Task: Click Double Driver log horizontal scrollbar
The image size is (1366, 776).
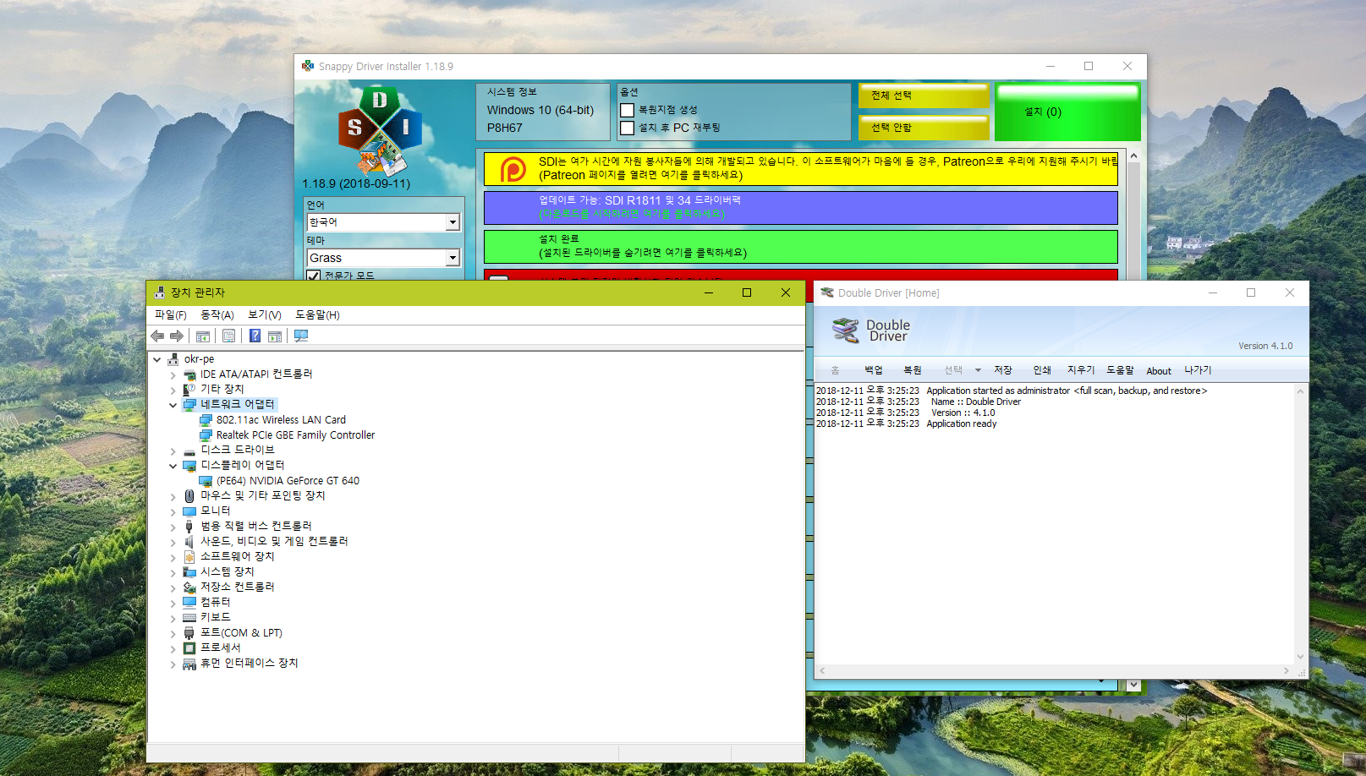Action: (x=1054, y=671)
